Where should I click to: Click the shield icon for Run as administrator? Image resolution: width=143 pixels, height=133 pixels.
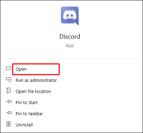tap(9, 80)
